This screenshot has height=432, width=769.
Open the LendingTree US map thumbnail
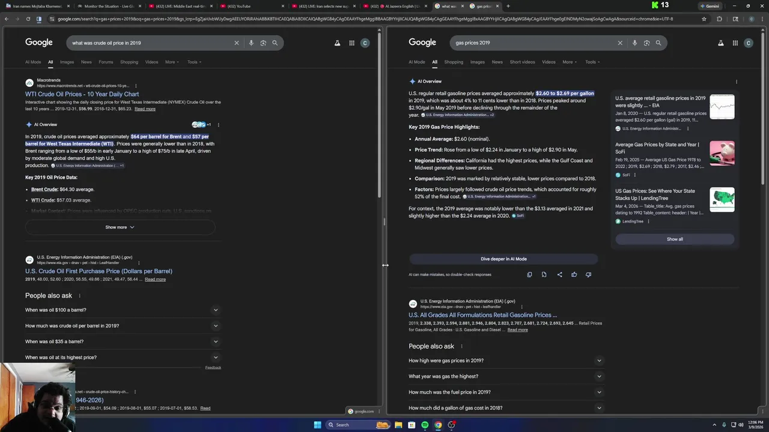tap(722, 200)
